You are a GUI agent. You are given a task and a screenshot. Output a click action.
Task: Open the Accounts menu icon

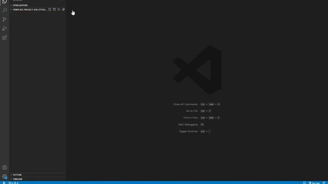(x=5, y=168)
